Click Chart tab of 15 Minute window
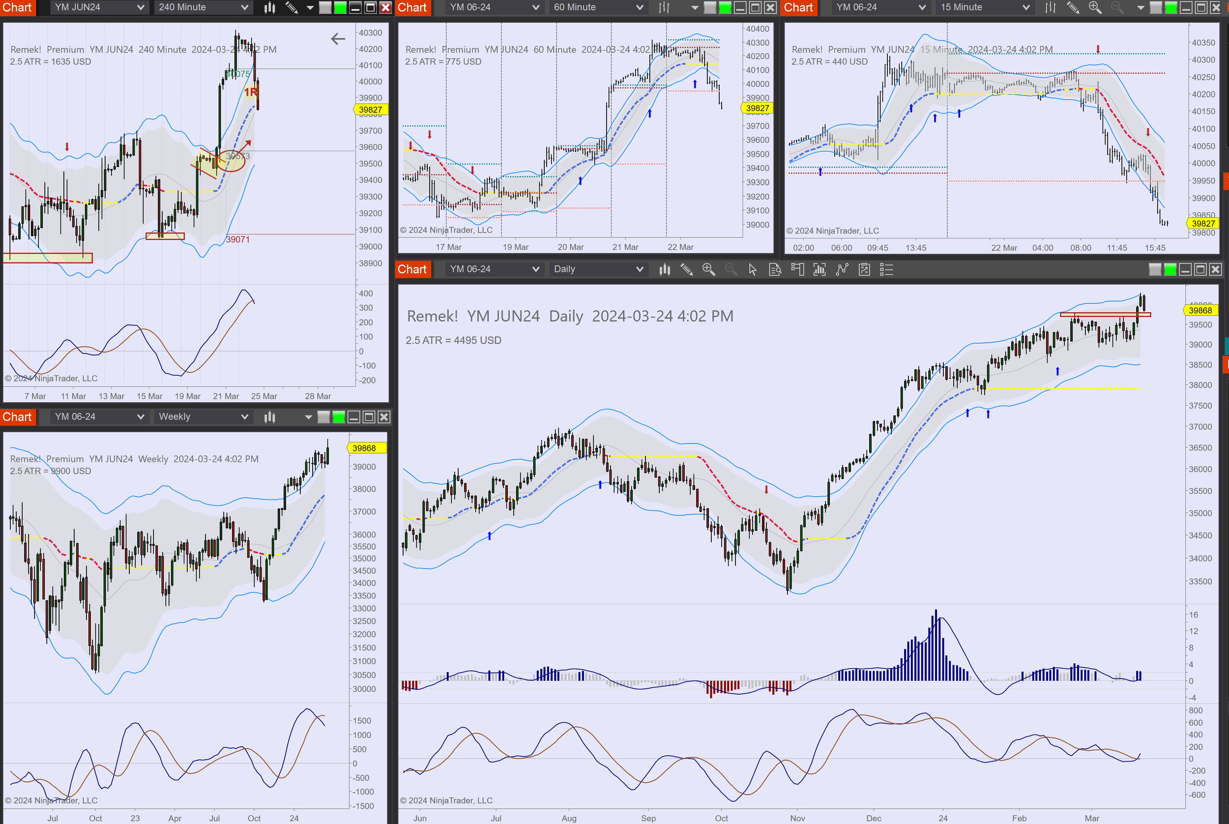Viewport: 1229px width, 824px height. [x=798, y=7]
